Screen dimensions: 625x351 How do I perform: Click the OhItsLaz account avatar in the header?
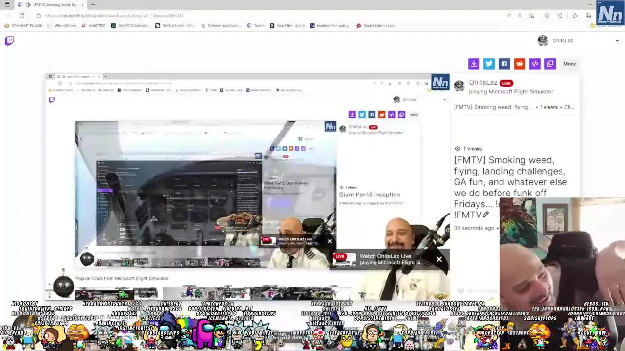542,41
